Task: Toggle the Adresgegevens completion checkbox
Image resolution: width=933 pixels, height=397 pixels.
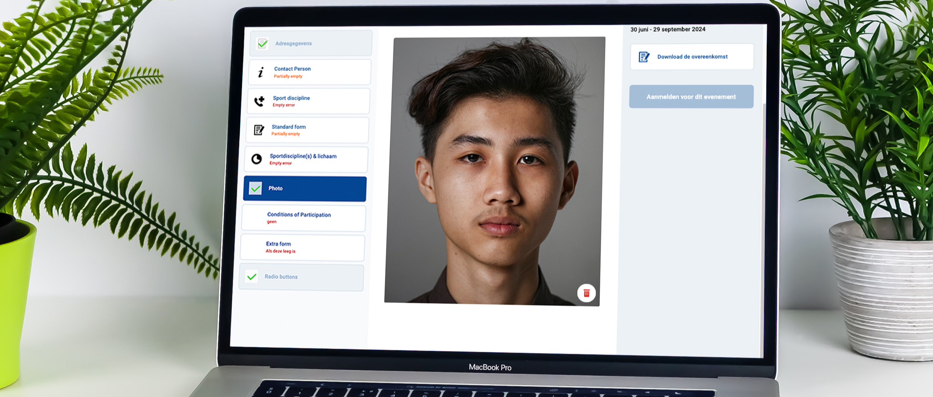Action: click(261, 43)
